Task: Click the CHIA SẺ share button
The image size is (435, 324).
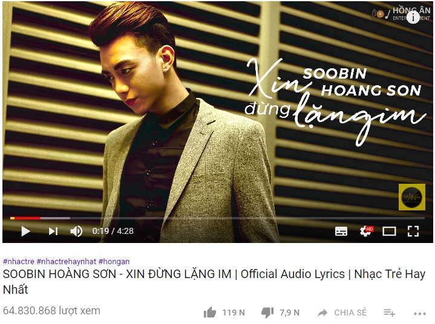Action: coord(342,313)
